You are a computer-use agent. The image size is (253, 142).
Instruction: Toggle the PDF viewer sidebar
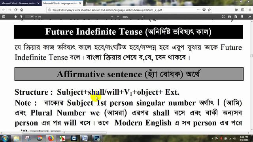point(4,17)
